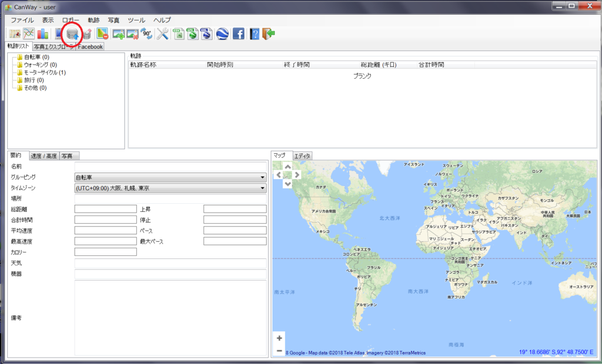
Task: Click the 合計時間 column header
Action: pos(446,65)
